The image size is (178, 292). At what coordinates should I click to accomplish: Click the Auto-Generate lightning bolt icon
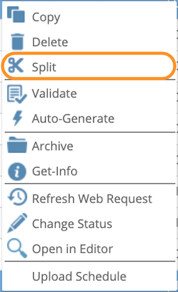[18, 118]
